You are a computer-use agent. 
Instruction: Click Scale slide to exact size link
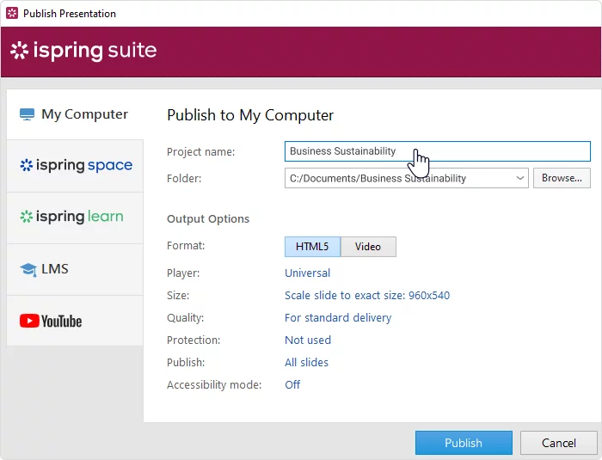point(367,295)
